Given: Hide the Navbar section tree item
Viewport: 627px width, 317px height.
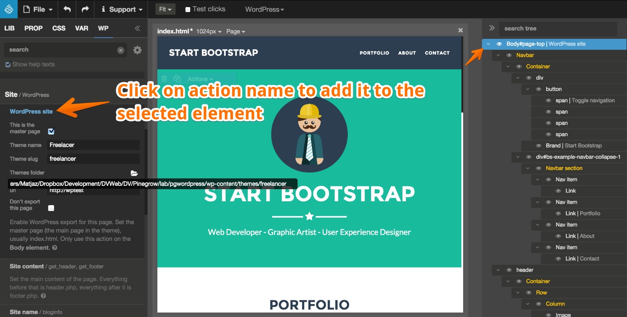Looking at the screenshot, I should [x=539, y=168].
